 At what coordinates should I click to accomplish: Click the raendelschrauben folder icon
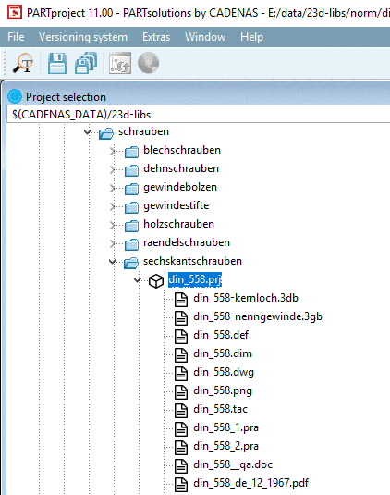point(131,244)
